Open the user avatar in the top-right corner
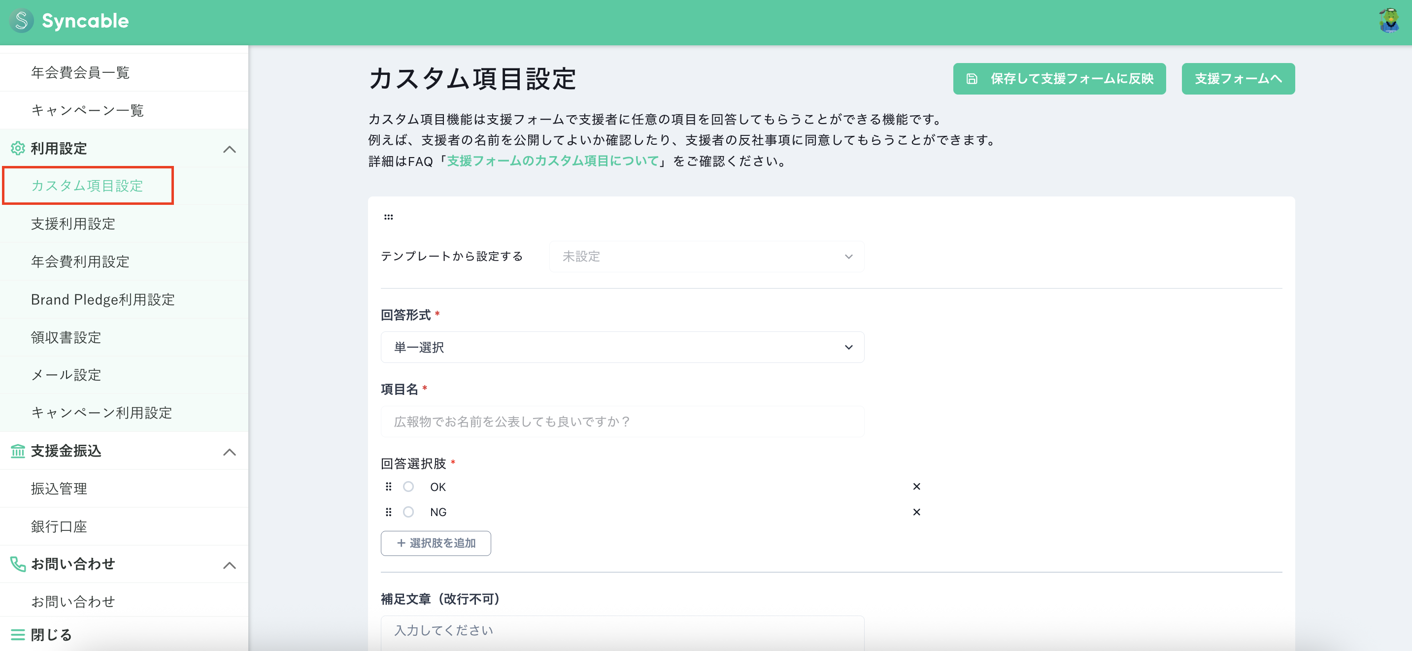The image size is (1412, 651). [x=1389, y=21]
